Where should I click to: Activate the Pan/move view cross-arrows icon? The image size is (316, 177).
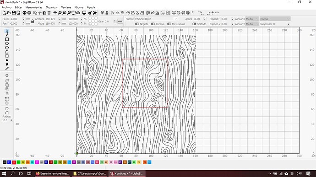coord(55,13)
